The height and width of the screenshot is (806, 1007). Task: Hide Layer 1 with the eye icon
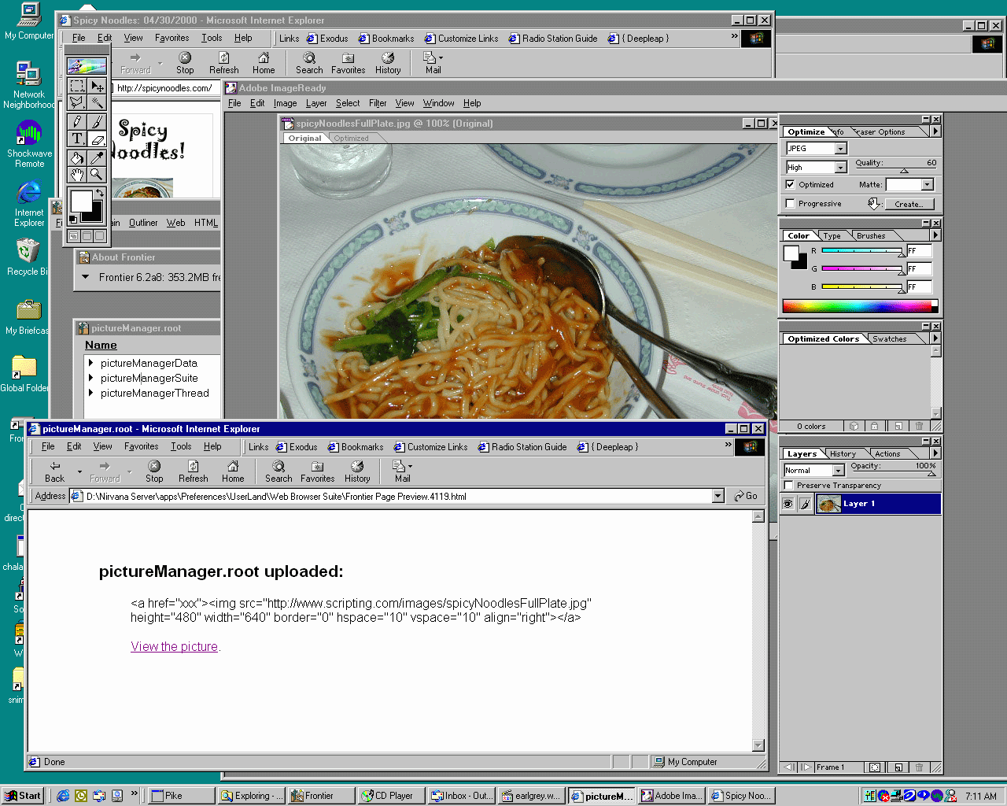pos(788,504)
